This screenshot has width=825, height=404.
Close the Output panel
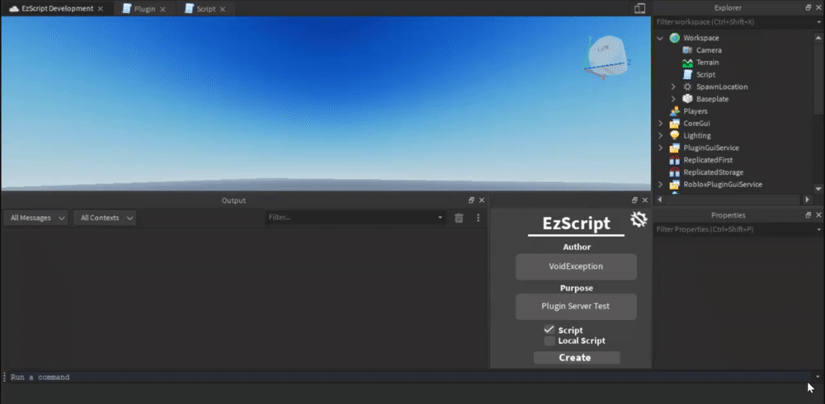[482, 200]
